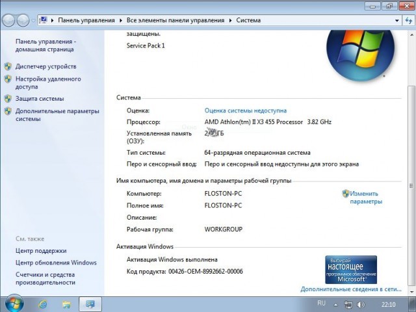Click the vertical scrollbar thumb
The width and height of the screenshot is (416, 312).
[411, 186]
